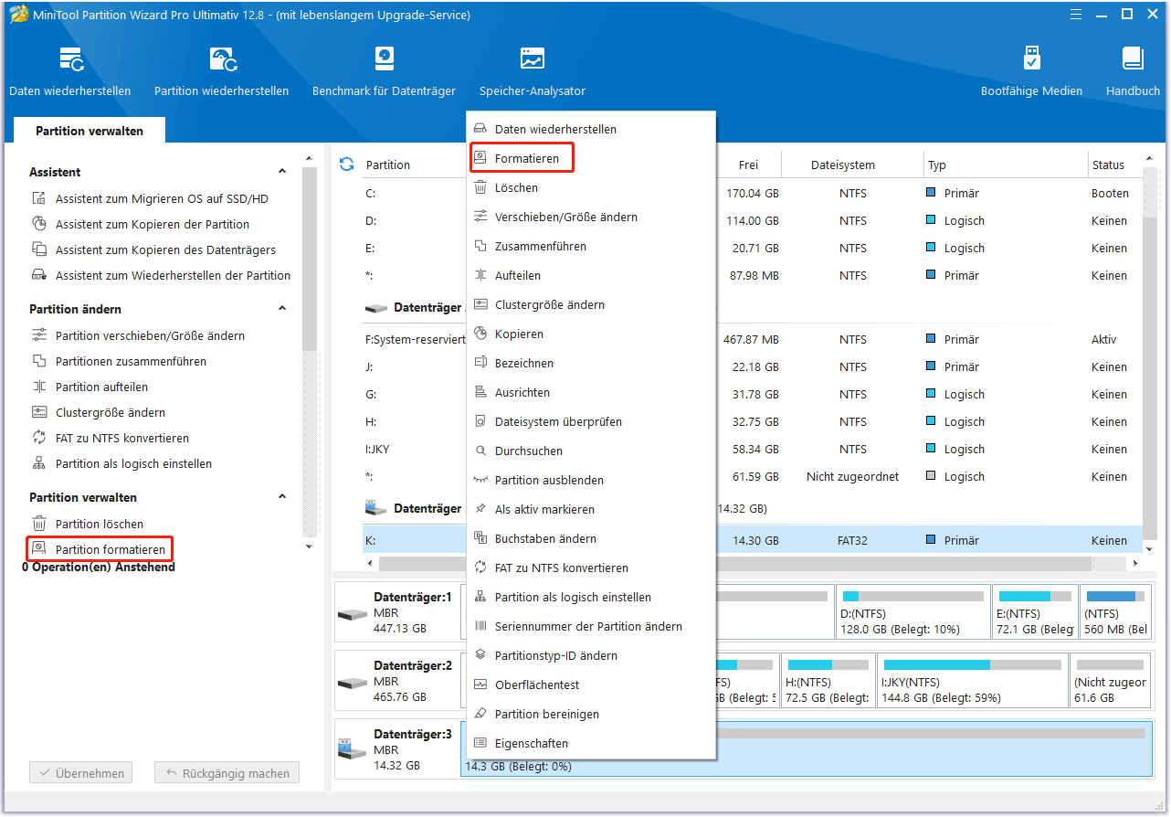Sort by Frei column header
1171x817 pixels.
click(749, 165)
